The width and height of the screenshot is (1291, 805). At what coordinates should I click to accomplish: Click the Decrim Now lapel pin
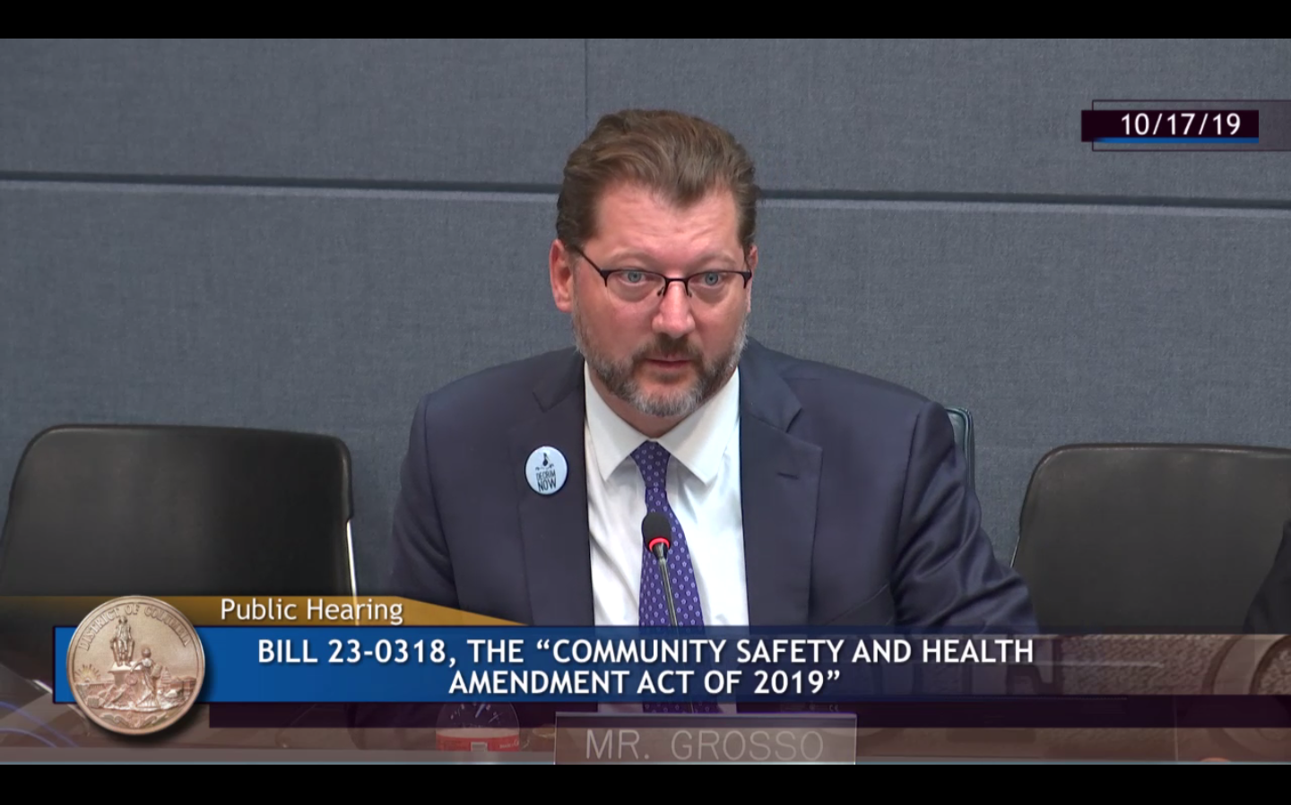click(547, 470)
